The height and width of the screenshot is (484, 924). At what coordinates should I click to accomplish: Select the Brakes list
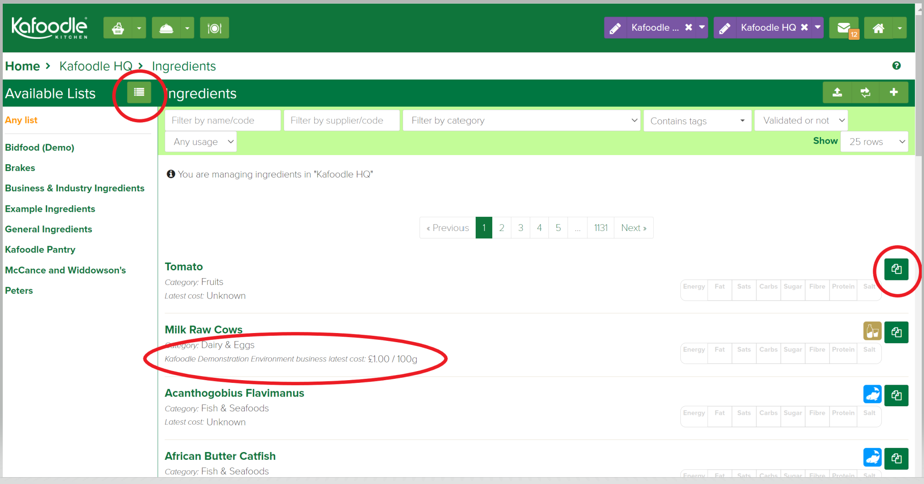pos(20,168)
